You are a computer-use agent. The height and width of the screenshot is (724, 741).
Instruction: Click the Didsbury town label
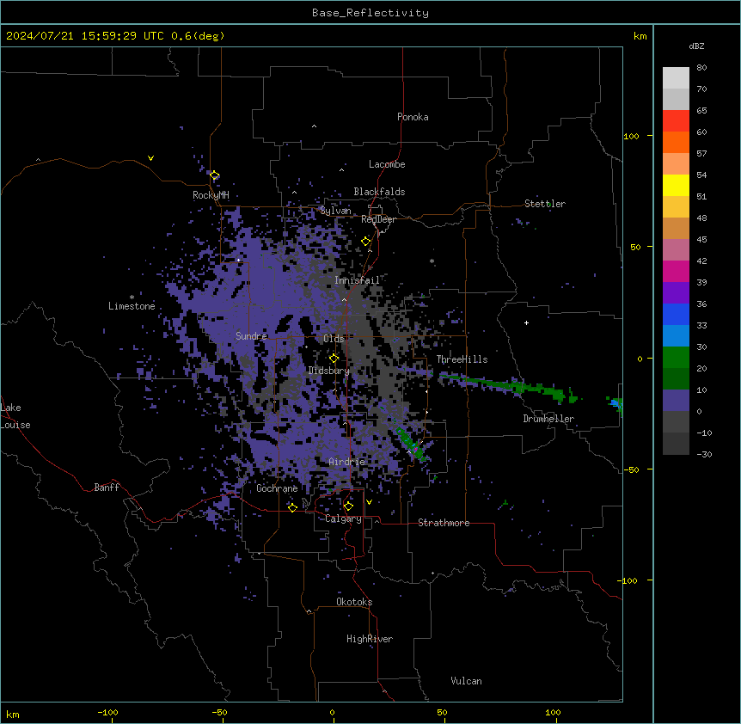coord(329,371)
